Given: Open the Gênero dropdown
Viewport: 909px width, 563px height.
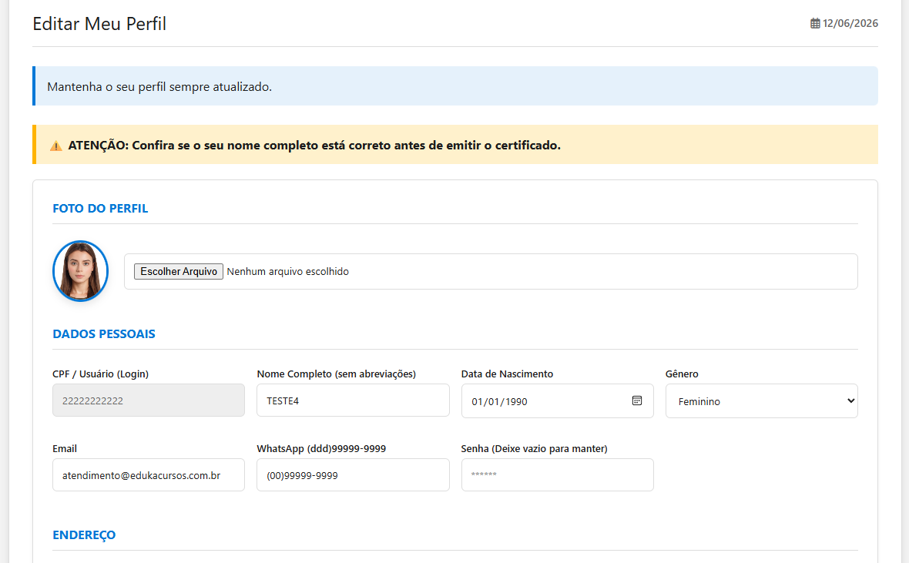Looking at the screenshot, I should (761, 400).
